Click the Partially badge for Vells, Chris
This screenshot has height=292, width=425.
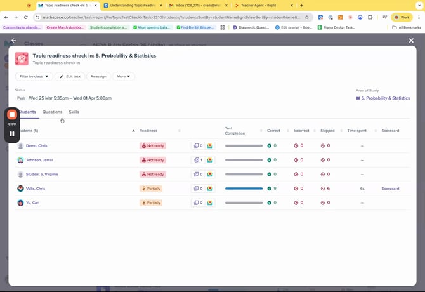151,189
